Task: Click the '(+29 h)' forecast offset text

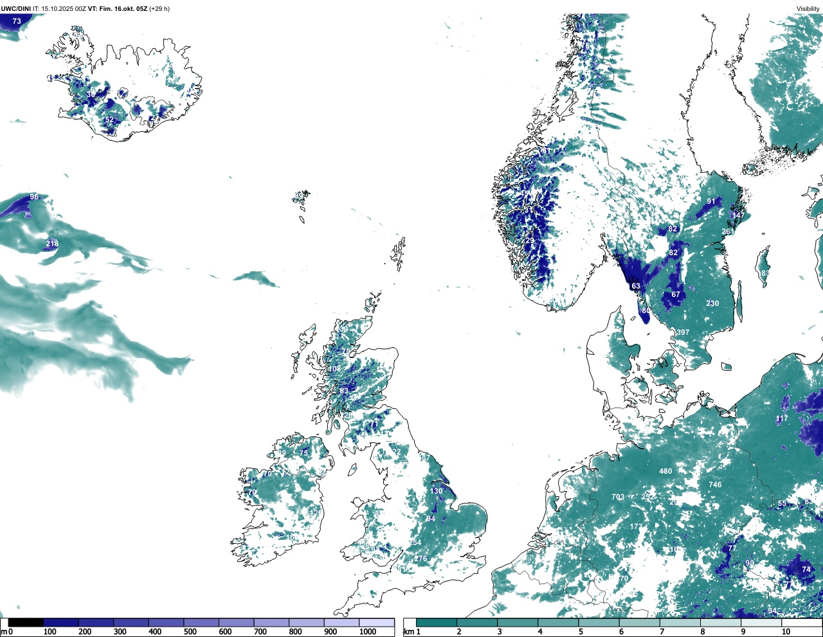Action: (x=159, y=9)
